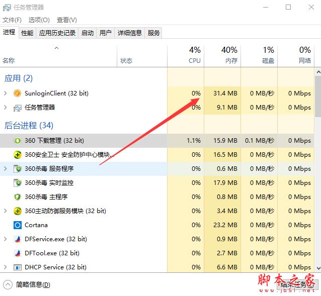This screenshot has height=296, width=321.
Task: Sort by the 名称 column header
Action: (x=58, y=56)
